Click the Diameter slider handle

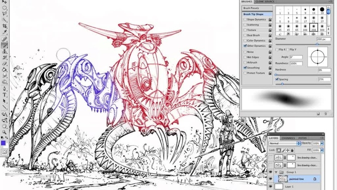tap(317, 44)
